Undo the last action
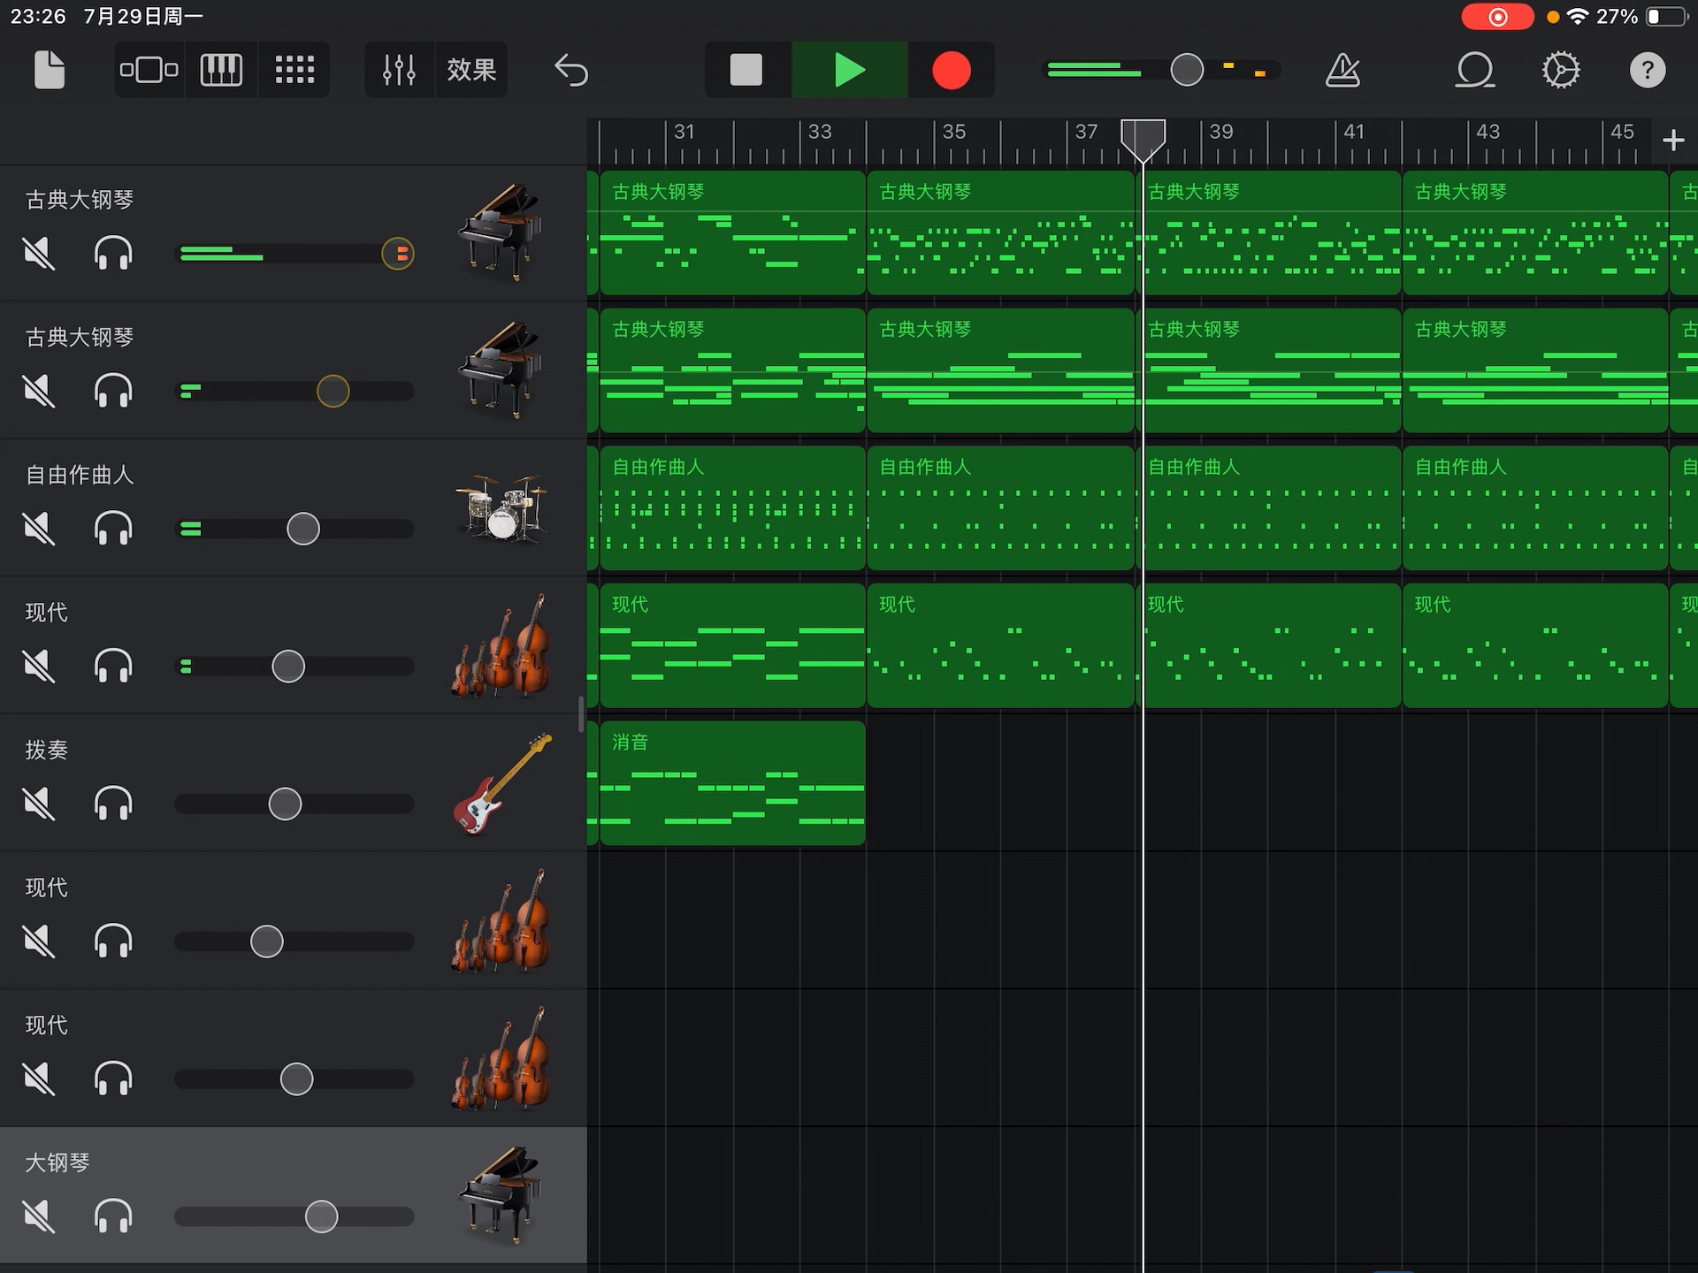The width and height of the screenshot is (1698, 1273). 571,70
